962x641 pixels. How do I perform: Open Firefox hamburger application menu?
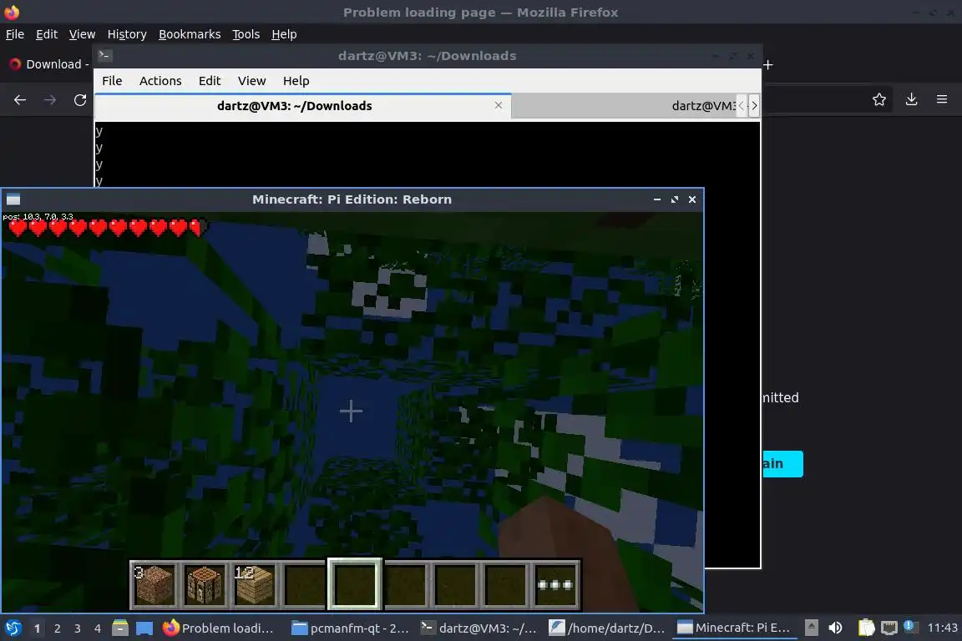tap(942, 99)
